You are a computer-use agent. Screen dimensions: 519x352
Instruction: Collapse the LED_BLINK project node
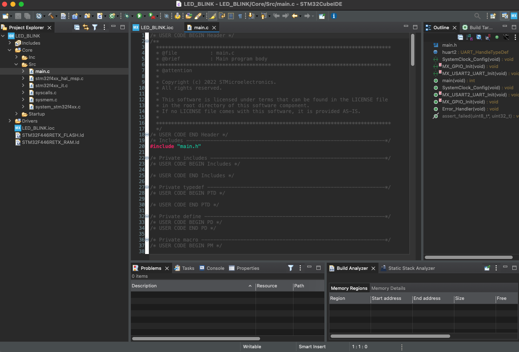[3, 36]
